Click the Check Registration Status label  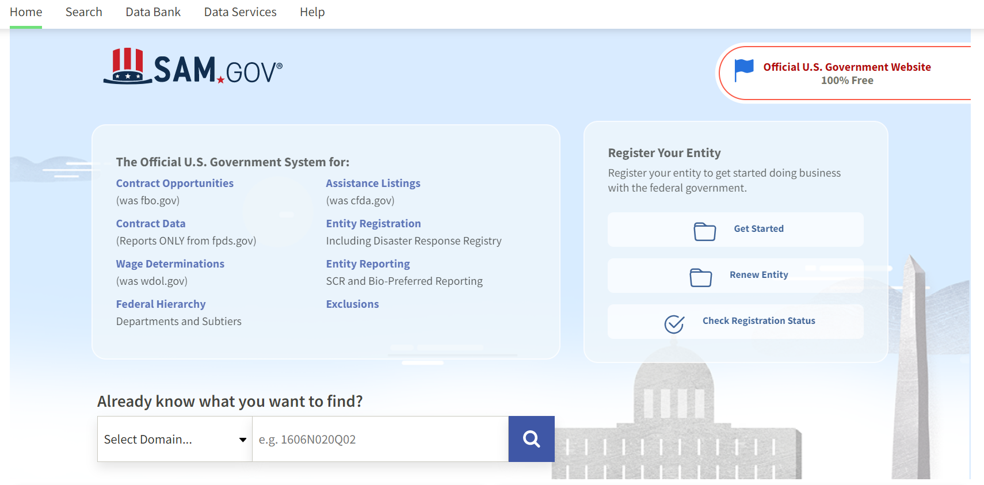(758, 320)
